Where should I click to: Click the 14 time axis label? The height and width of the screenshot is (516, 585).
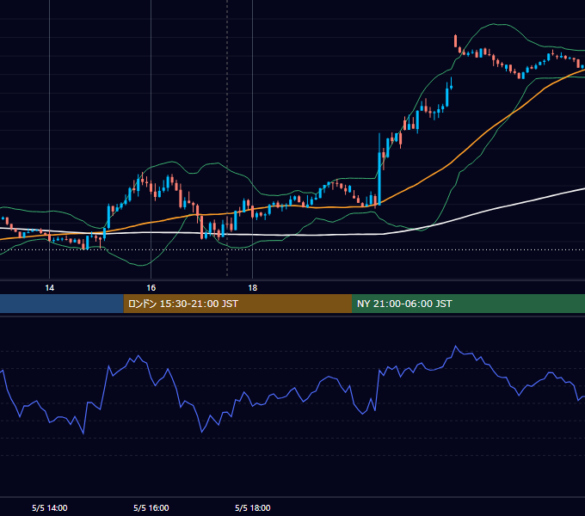pyautogui.click(x=49, y=288)
